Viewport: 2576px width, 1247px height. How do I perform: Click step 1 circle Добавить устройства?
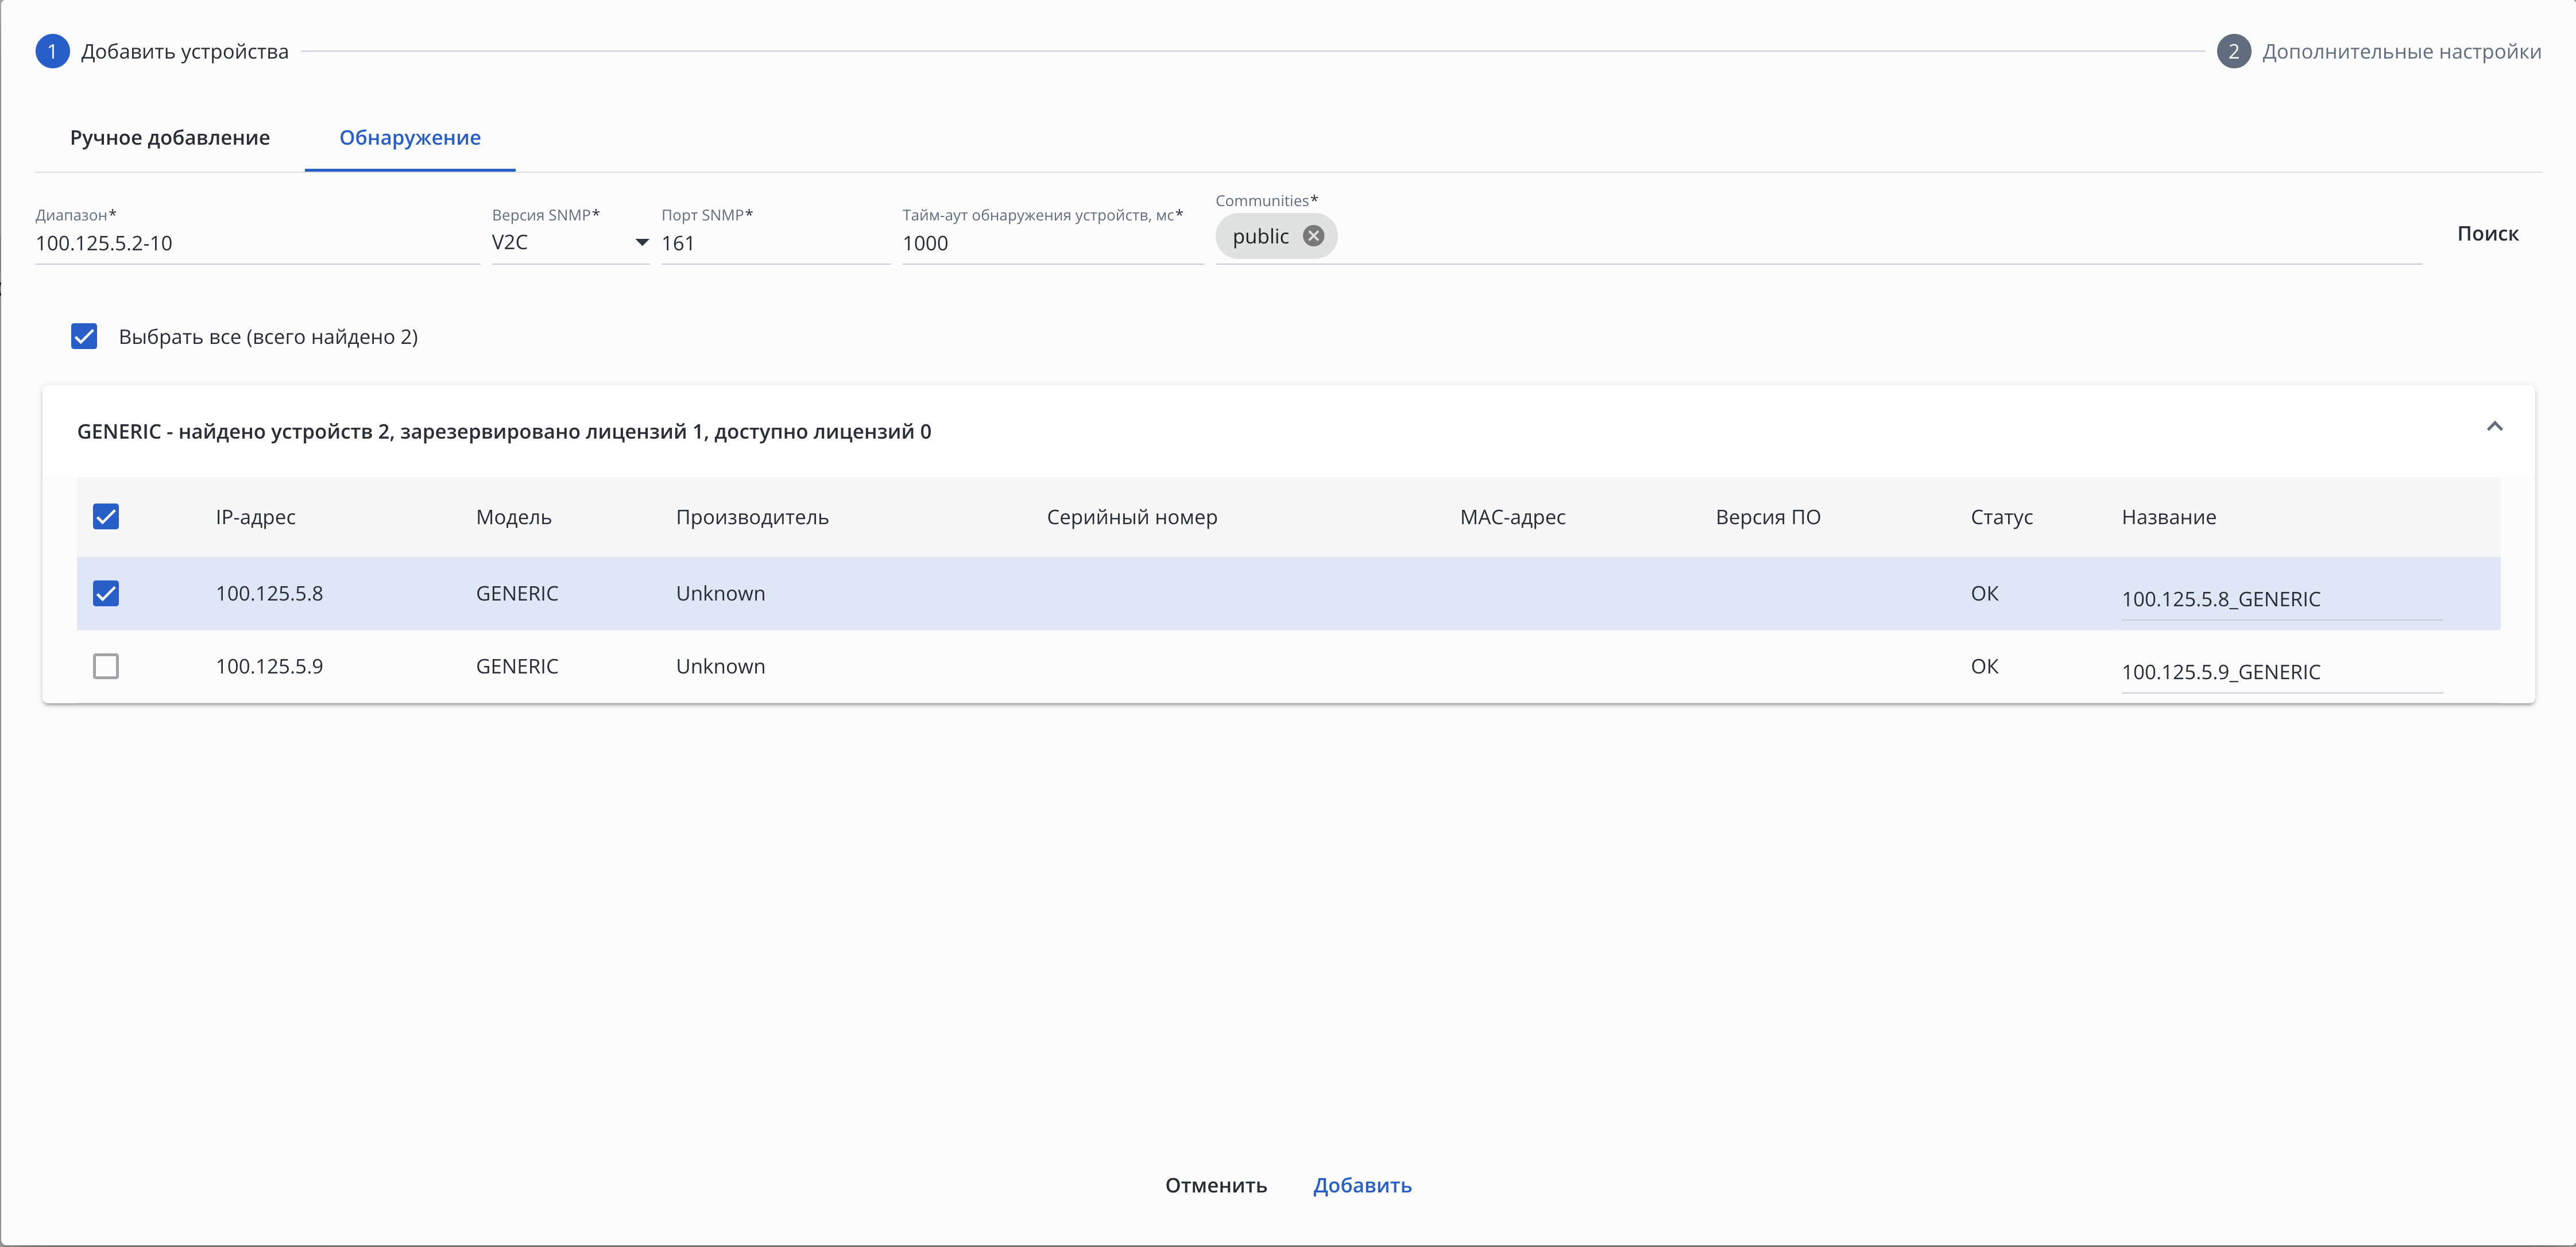[x=52, y=51]
